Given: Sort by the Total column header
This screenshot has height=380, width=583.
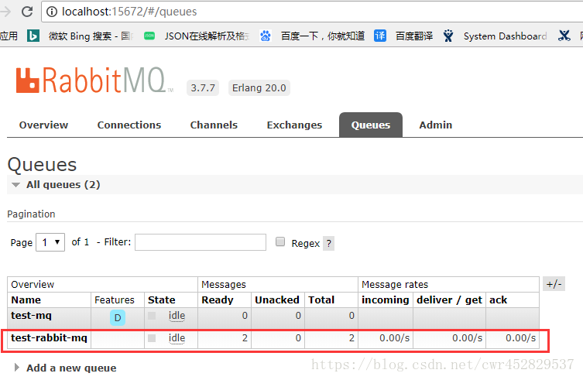Looking at the screenshot, I should point(321,300).
